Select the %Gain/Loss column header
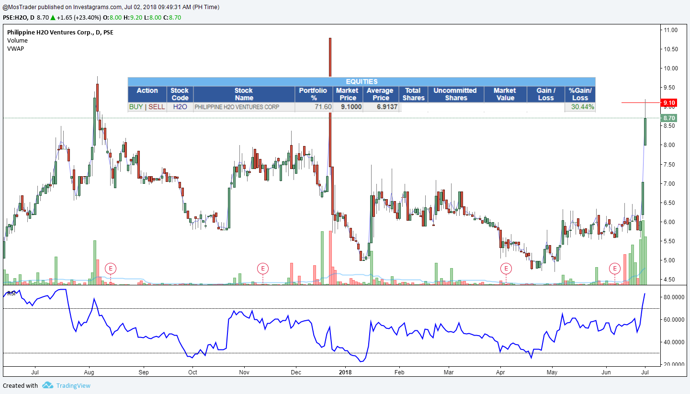 tap(580, 94)
